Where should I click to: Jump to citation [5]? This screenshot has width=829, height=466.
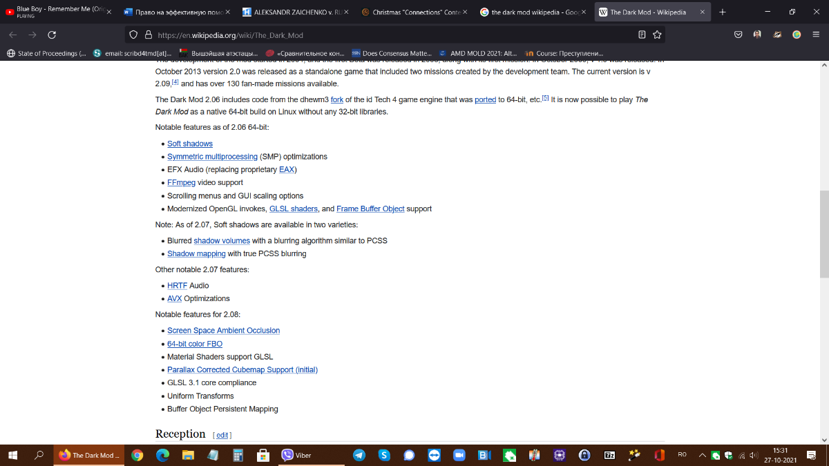545,98
